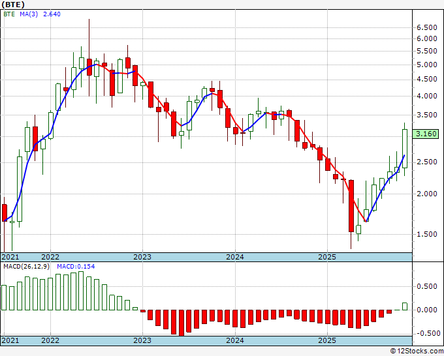Click 2021 on the price chart timeline
This screenshot has width=444, height=356.
pyautogui.click(x=10, y=257)
